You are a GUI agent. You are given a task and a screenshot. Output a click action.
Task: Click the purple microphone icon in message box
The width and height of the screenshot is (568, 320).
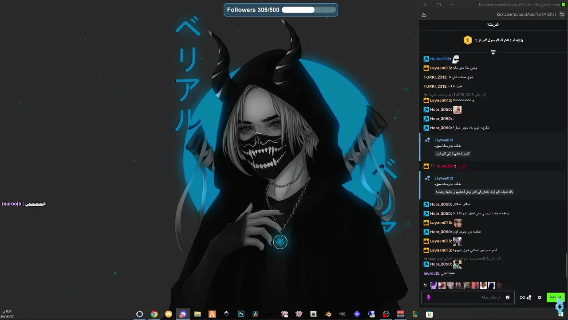(428, 297)
